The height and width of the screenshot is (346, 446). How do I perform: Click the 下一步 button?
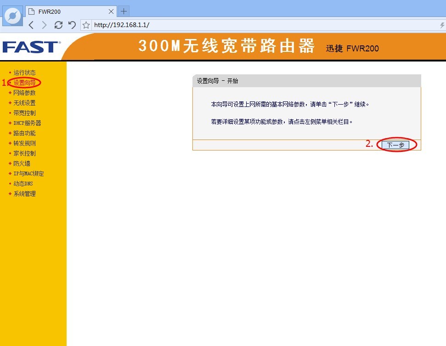395,145
